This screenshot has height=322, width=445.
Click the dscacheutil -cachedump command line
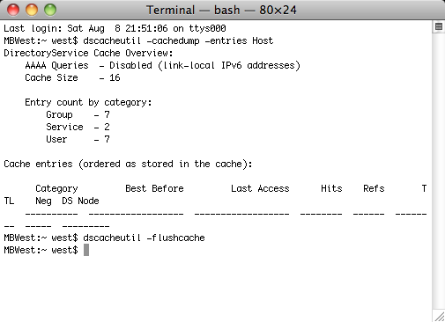(138, 40)
